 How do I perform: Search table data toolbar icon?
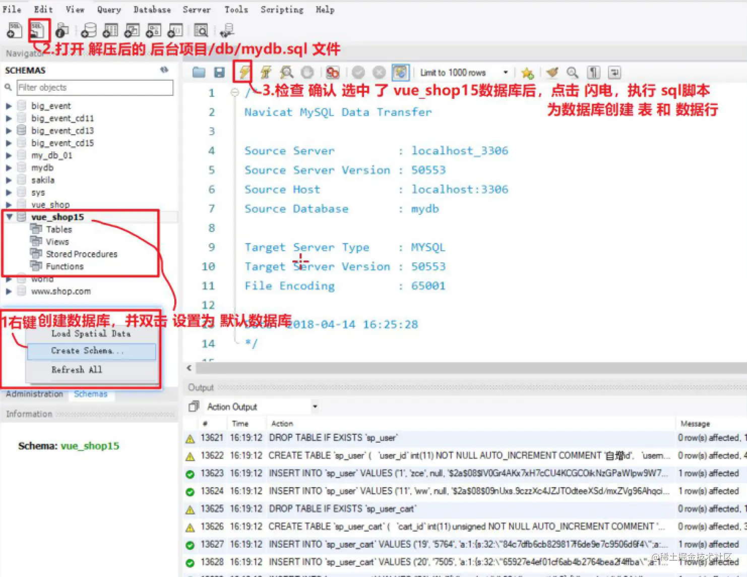(201, 30)
